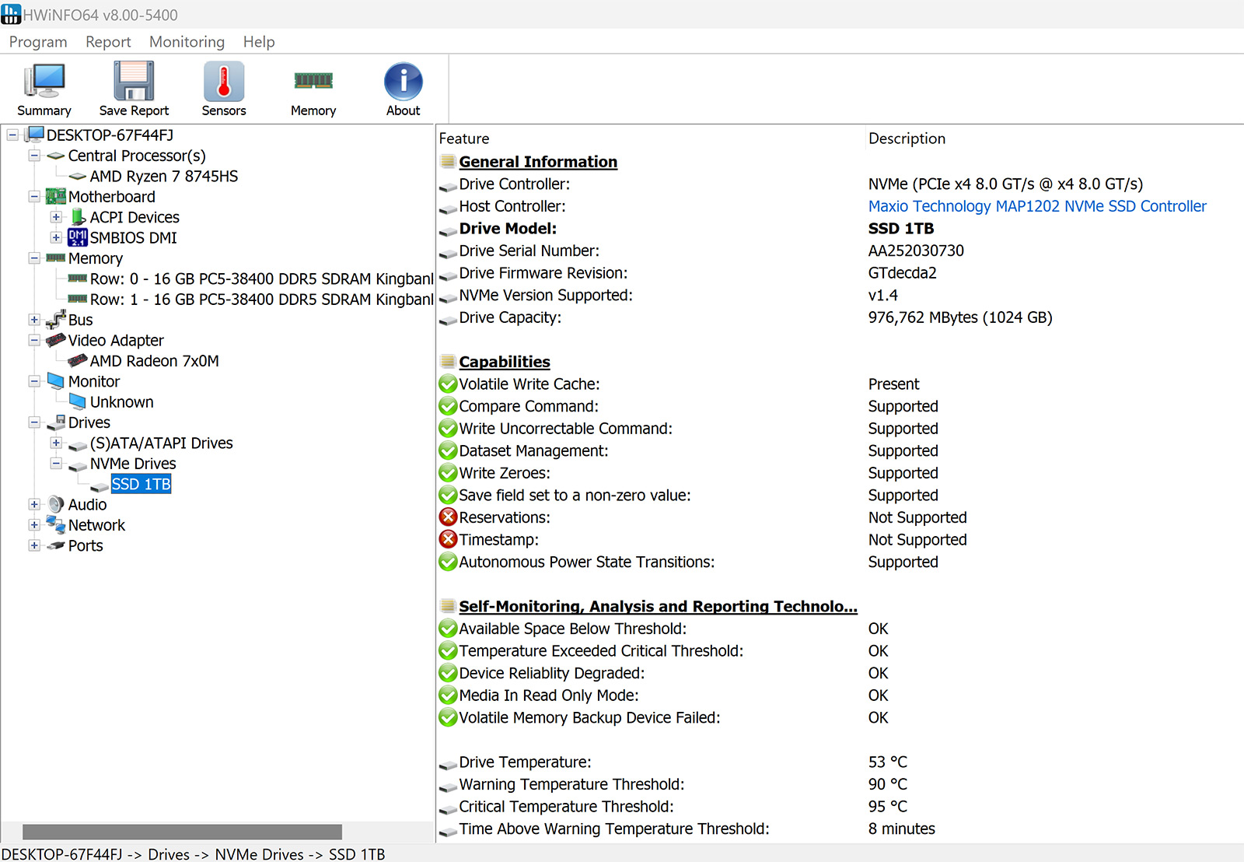Image resolution: width=1244 pixels, height=862 pixels.
Task: Collapse the NVMe Drives node
Action: click(x=56, y=463)
